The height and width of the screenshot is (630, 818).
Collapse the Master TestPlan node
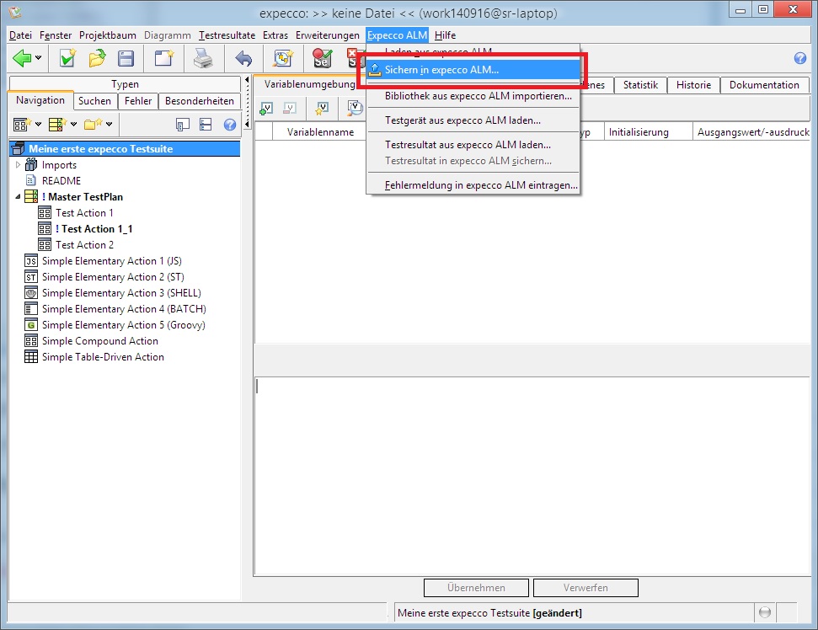point(18,197)
